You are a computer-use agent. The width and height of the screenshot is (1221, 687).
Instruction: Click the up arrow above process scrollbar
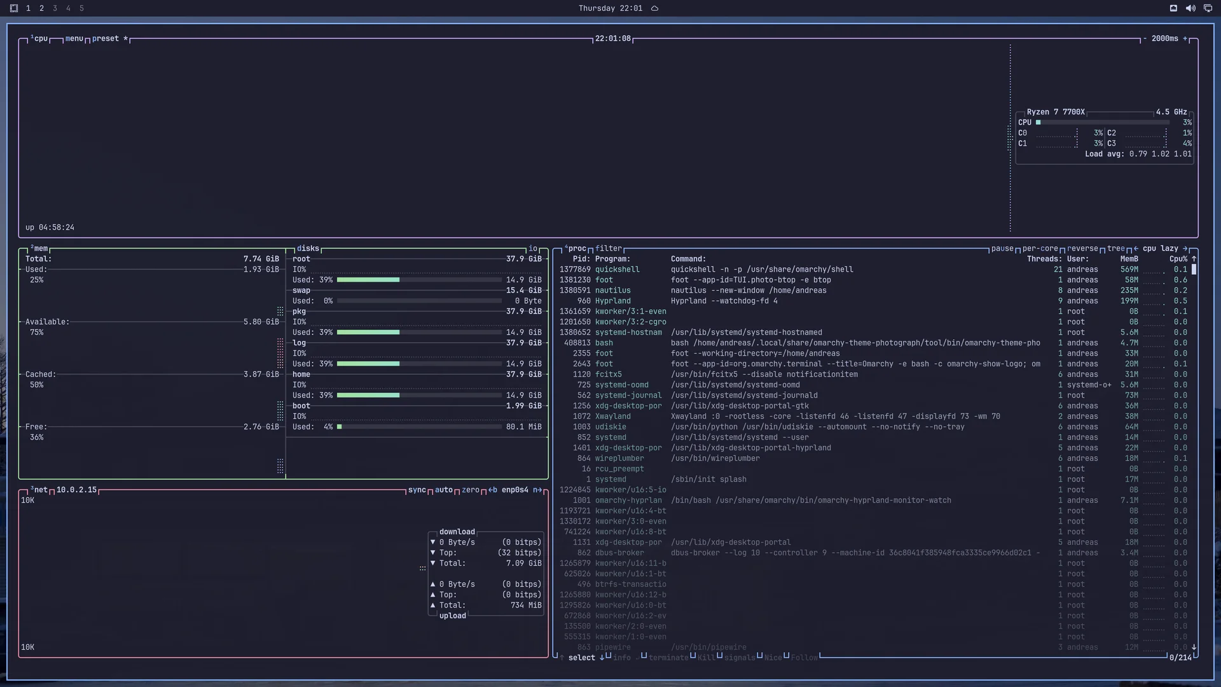click(x=1194, y=259)
